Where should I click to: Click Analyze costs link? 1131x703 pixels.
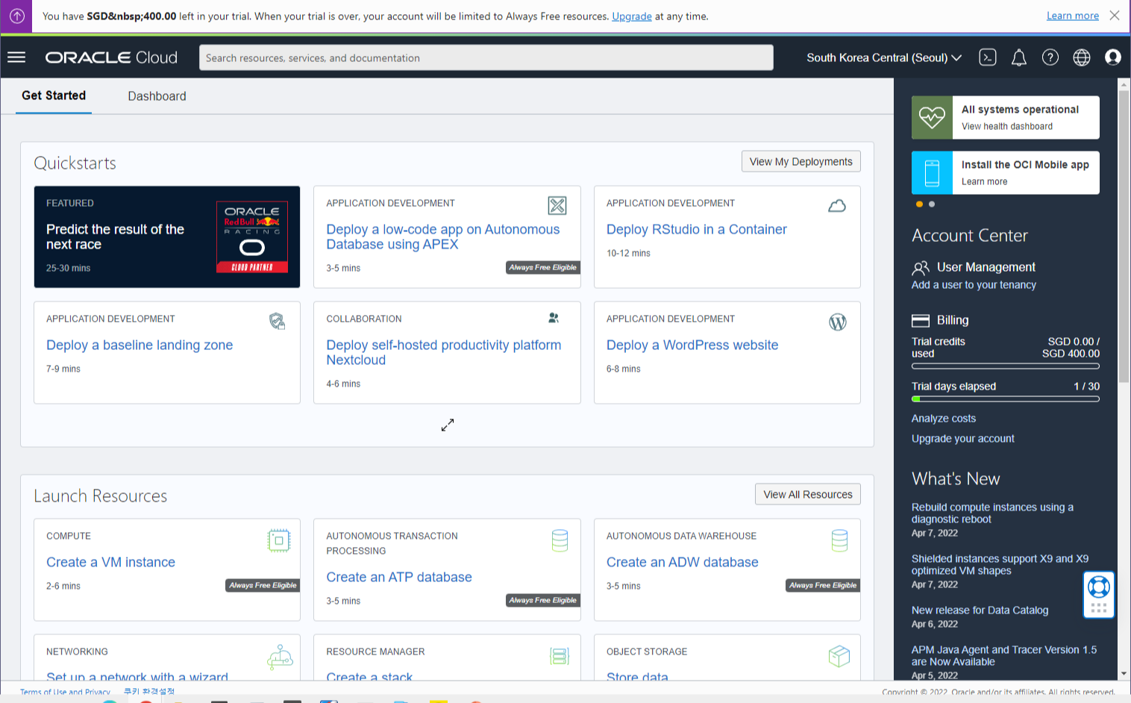[x=944, y=419]
